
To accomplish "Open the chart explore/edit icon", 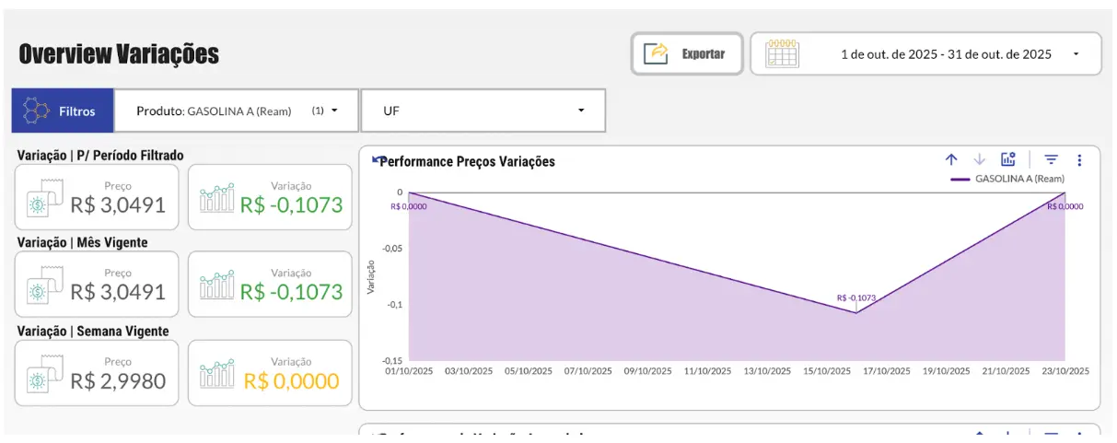I will point(1008,159).
